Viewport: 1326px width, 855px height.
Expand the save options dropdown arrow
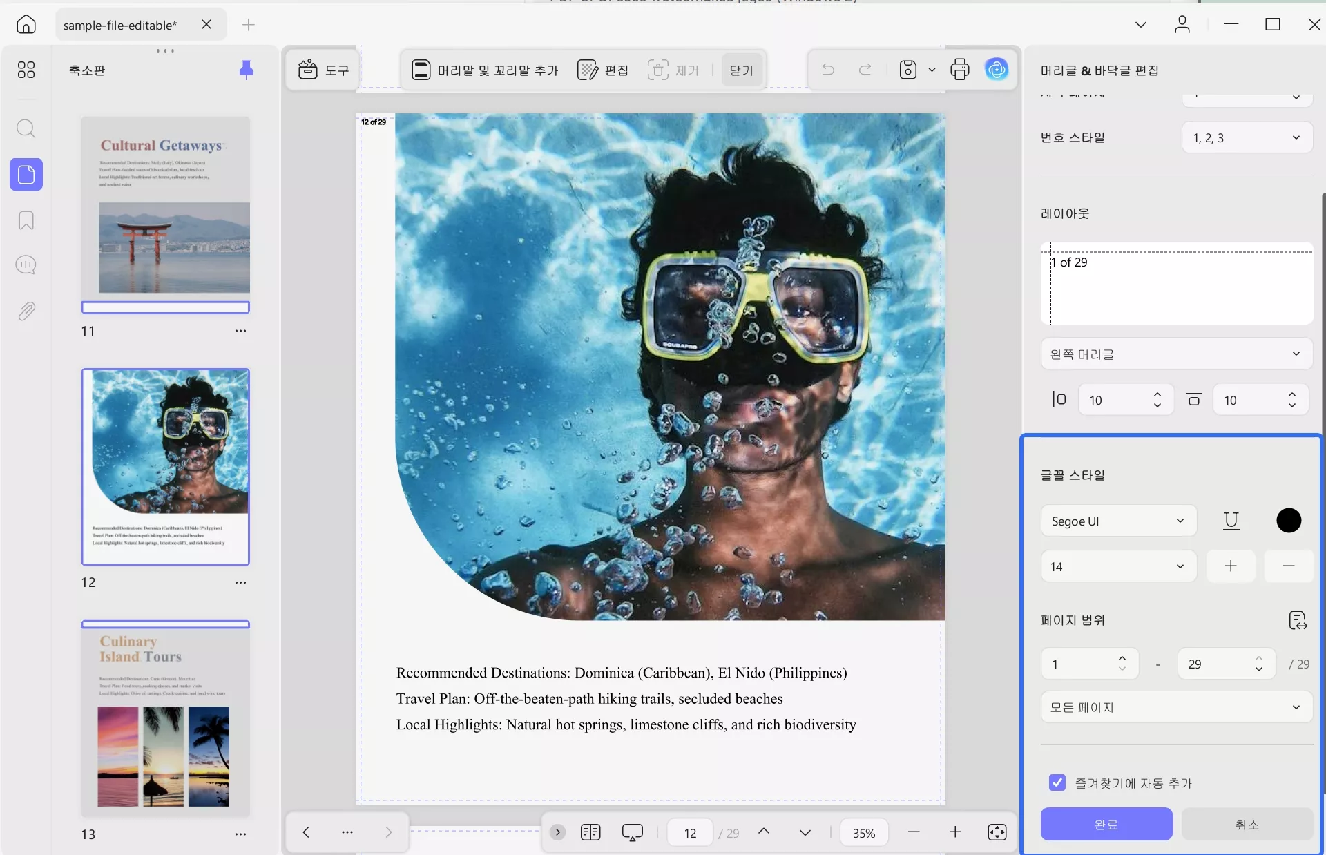[x=932, y=70]
